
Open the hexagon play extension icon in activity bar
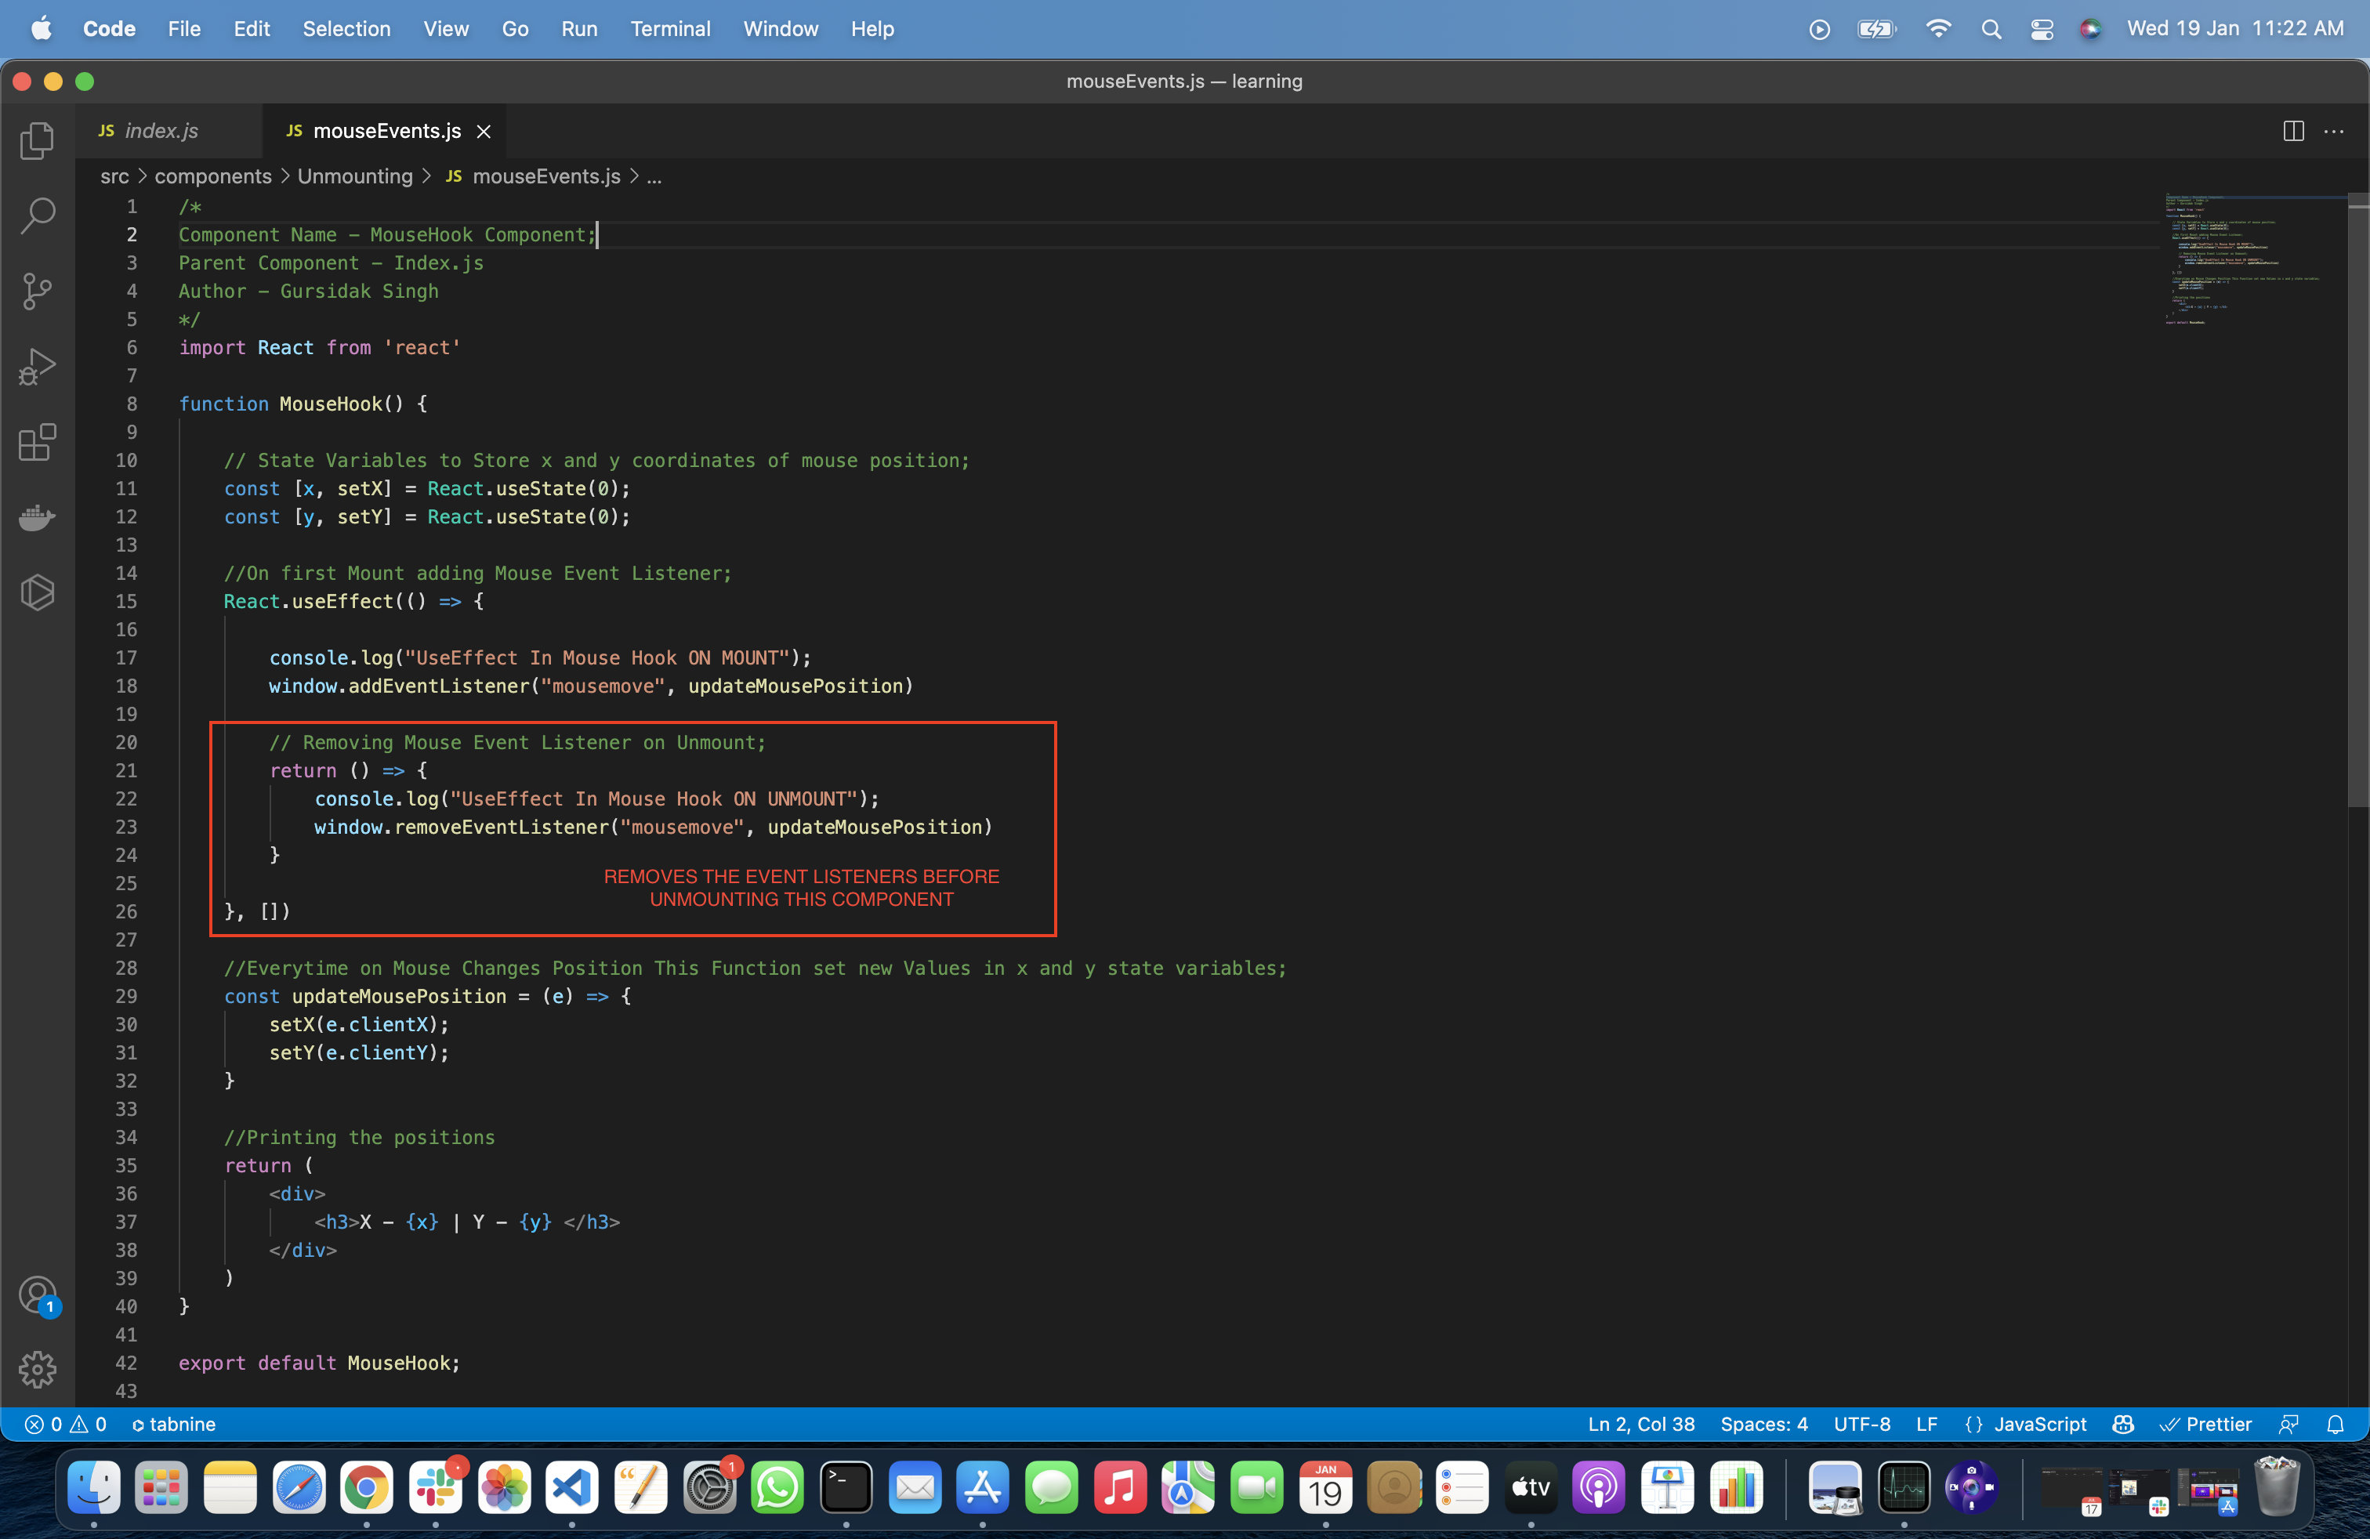(x=37, y=592)
